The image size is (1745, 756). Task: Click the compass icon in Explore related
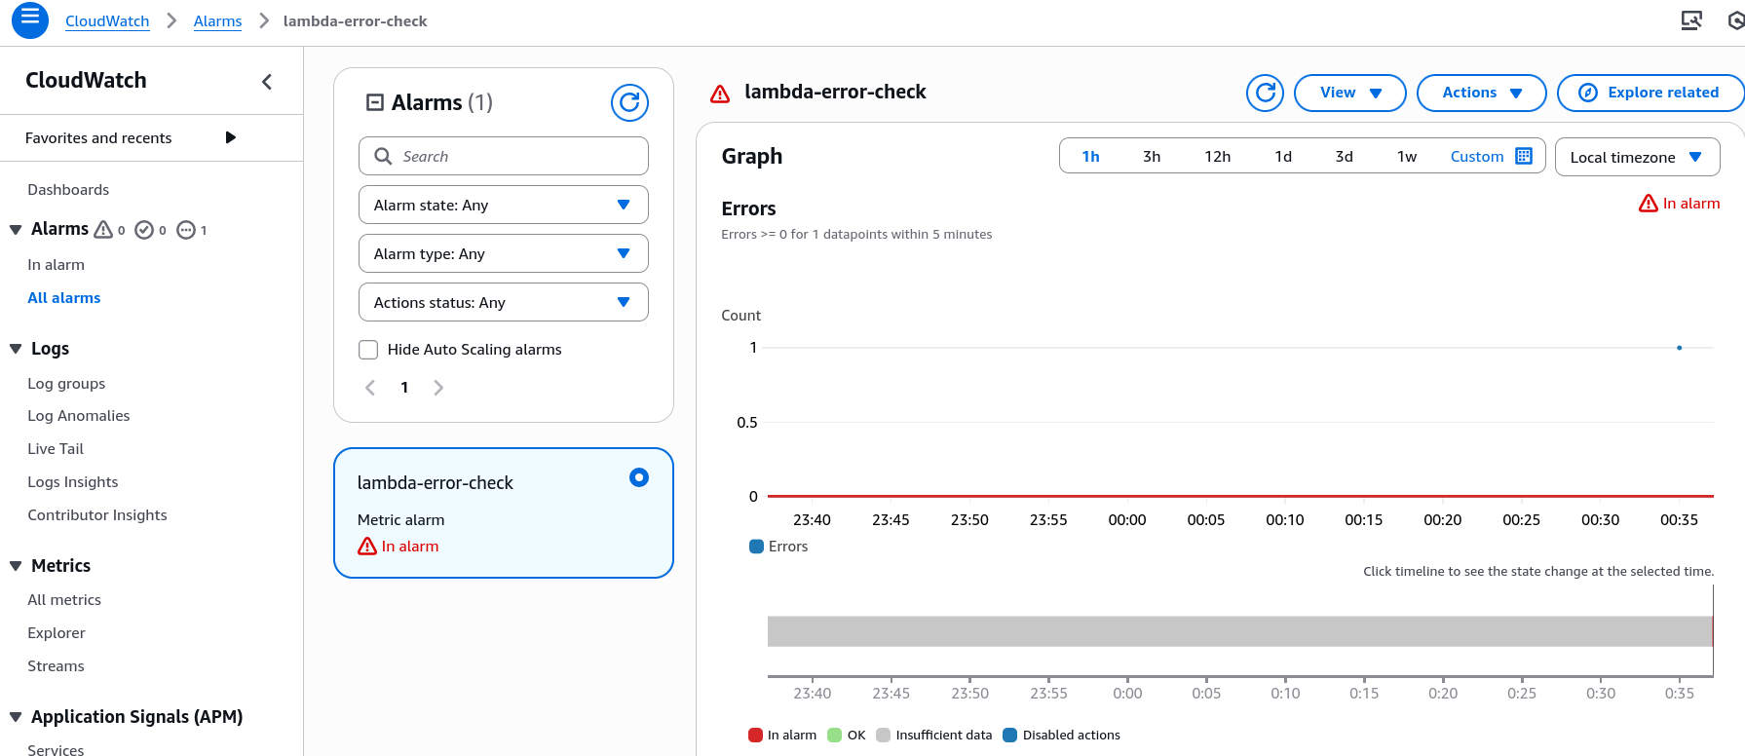[x=1588, y=93]
